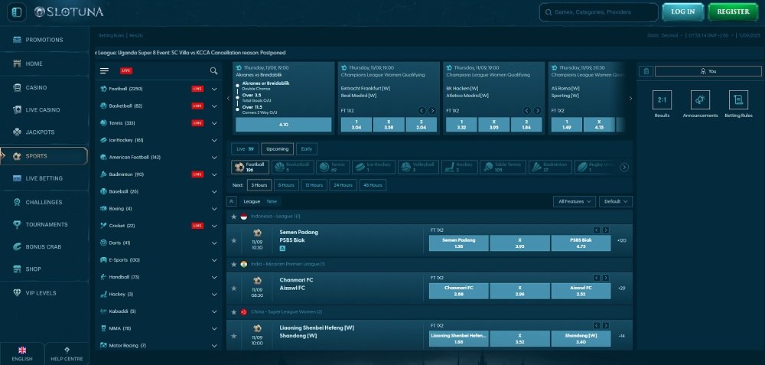Go to Live Casino in sidebar
765x365 pixels.
pyautogui.click(x=43, y=110)
